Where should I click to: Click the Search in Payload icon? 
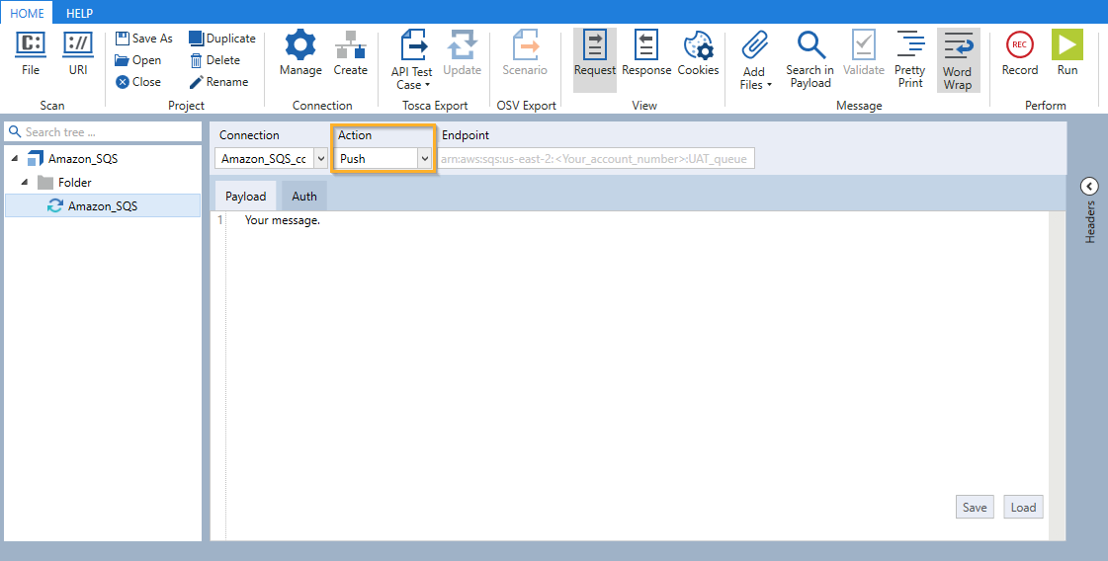tap(810, 46)
